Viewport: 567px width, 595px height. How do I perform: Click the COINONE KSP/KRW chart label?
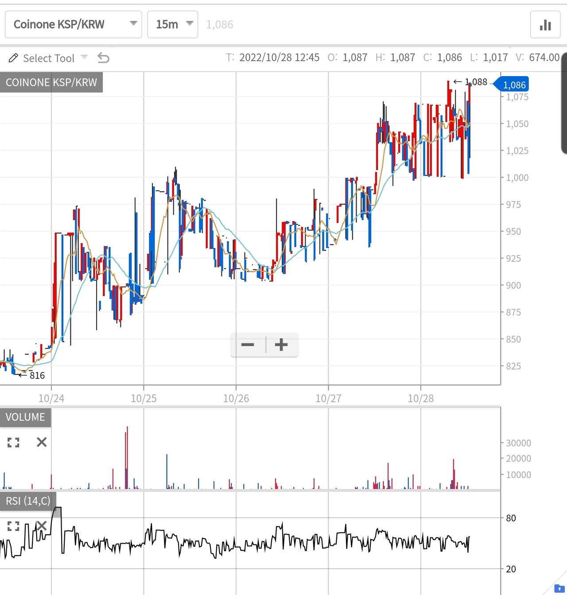(51, 82)
